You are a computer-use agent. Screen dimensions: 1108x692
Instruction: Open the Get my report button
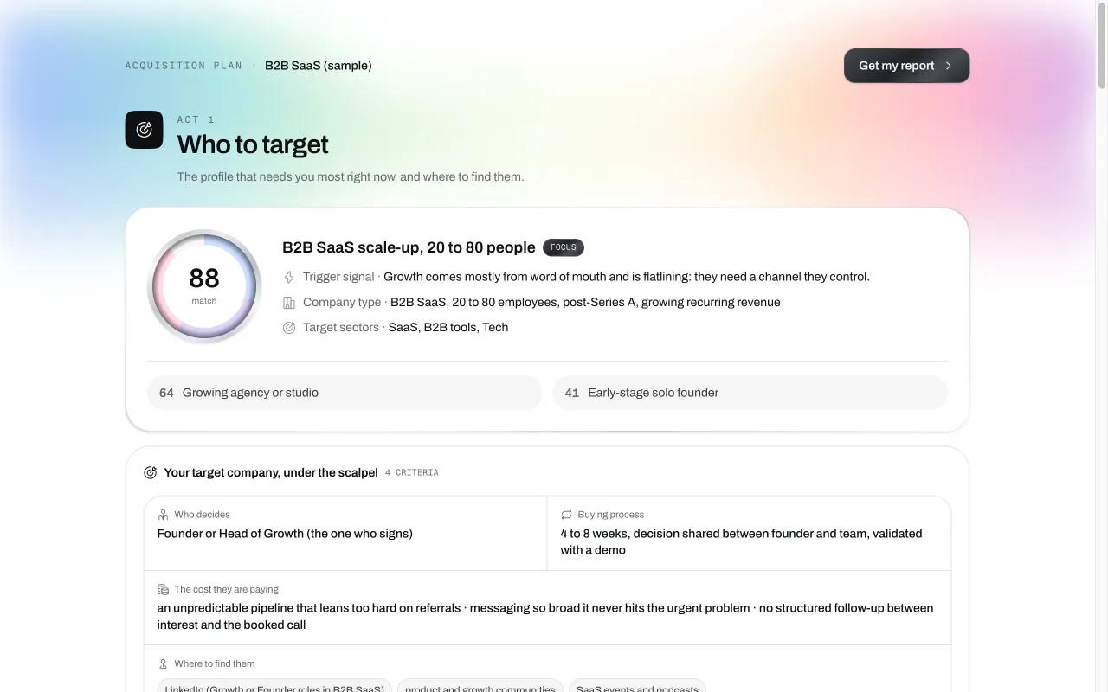[x=906, y=66]
